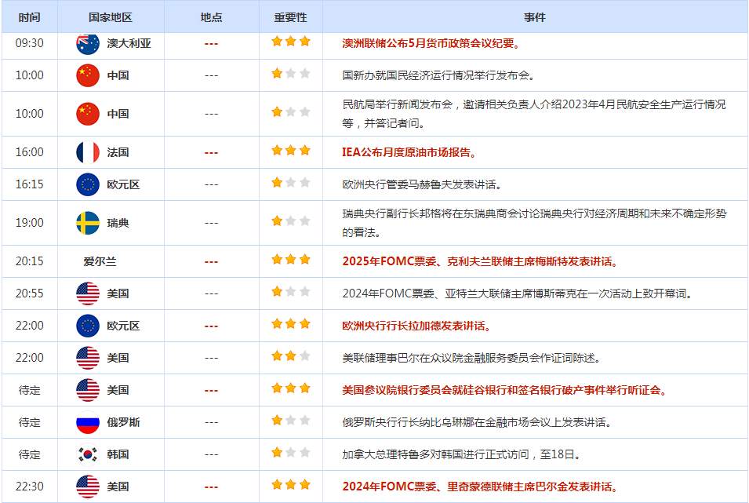Click the Eurozone flag in the 16:15 row
This screenshot has width=749, height=503.
(x=88, y=184)
